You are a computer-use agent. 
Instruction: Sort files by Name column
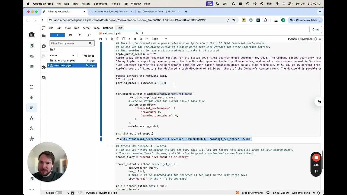(x=62, y=56)
